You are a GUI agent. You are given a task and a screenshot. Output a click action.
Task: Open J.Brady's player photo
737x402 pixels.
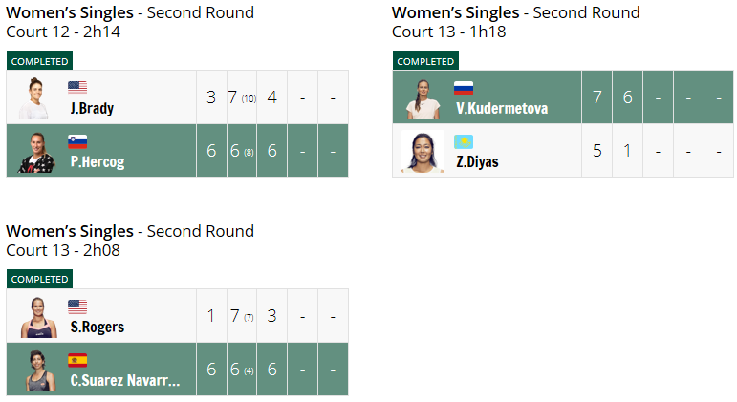pos(33,98)
